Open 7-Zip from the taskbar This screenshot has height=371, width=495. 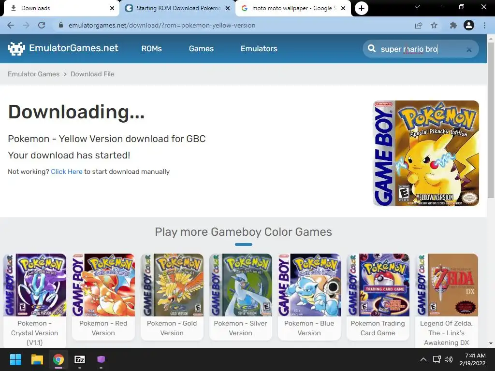coord(80,359)
